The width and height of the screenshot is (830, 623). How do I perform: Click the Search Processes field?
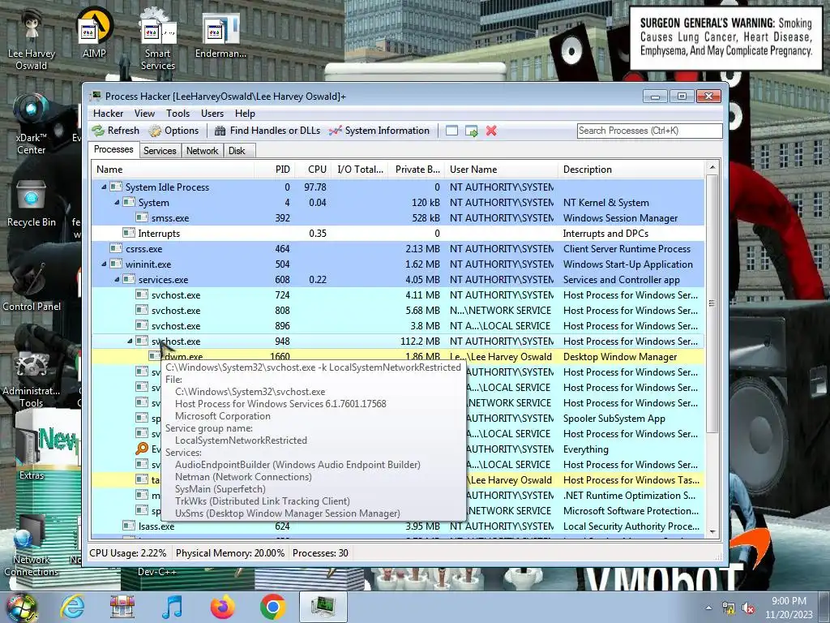649,131
